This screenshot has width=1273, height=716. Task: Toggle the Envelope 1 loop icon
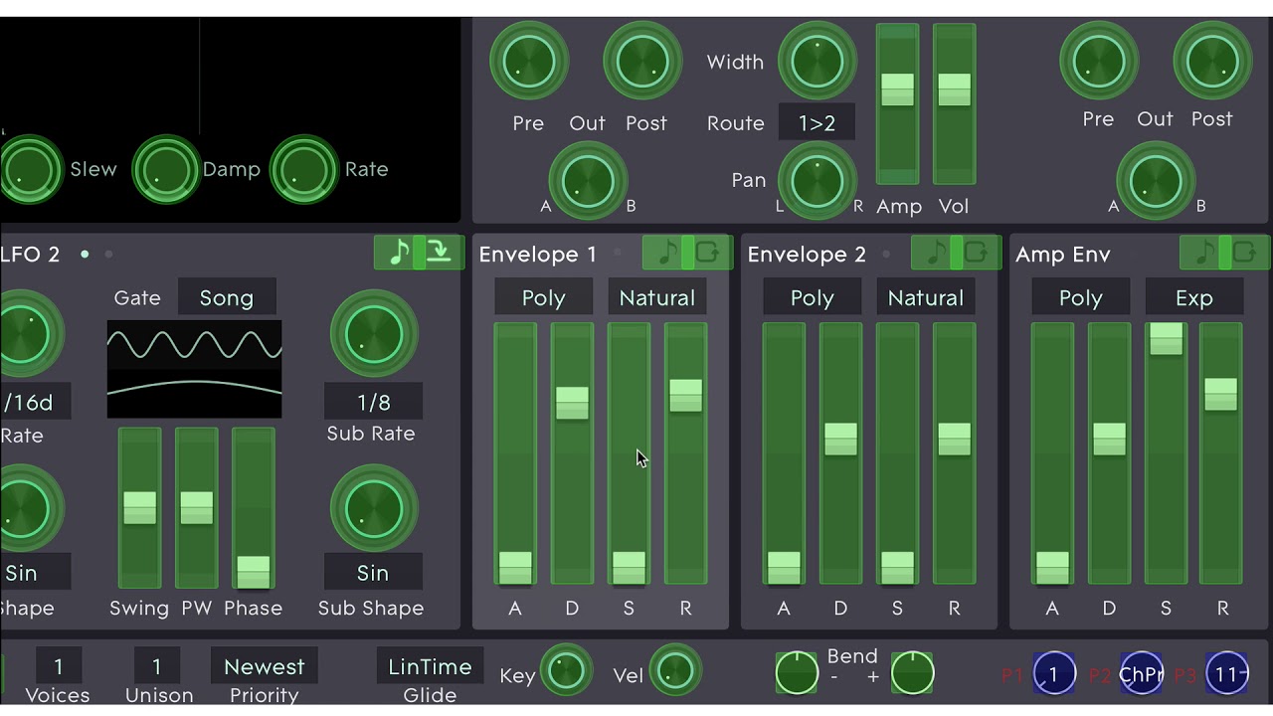(709, 254)
